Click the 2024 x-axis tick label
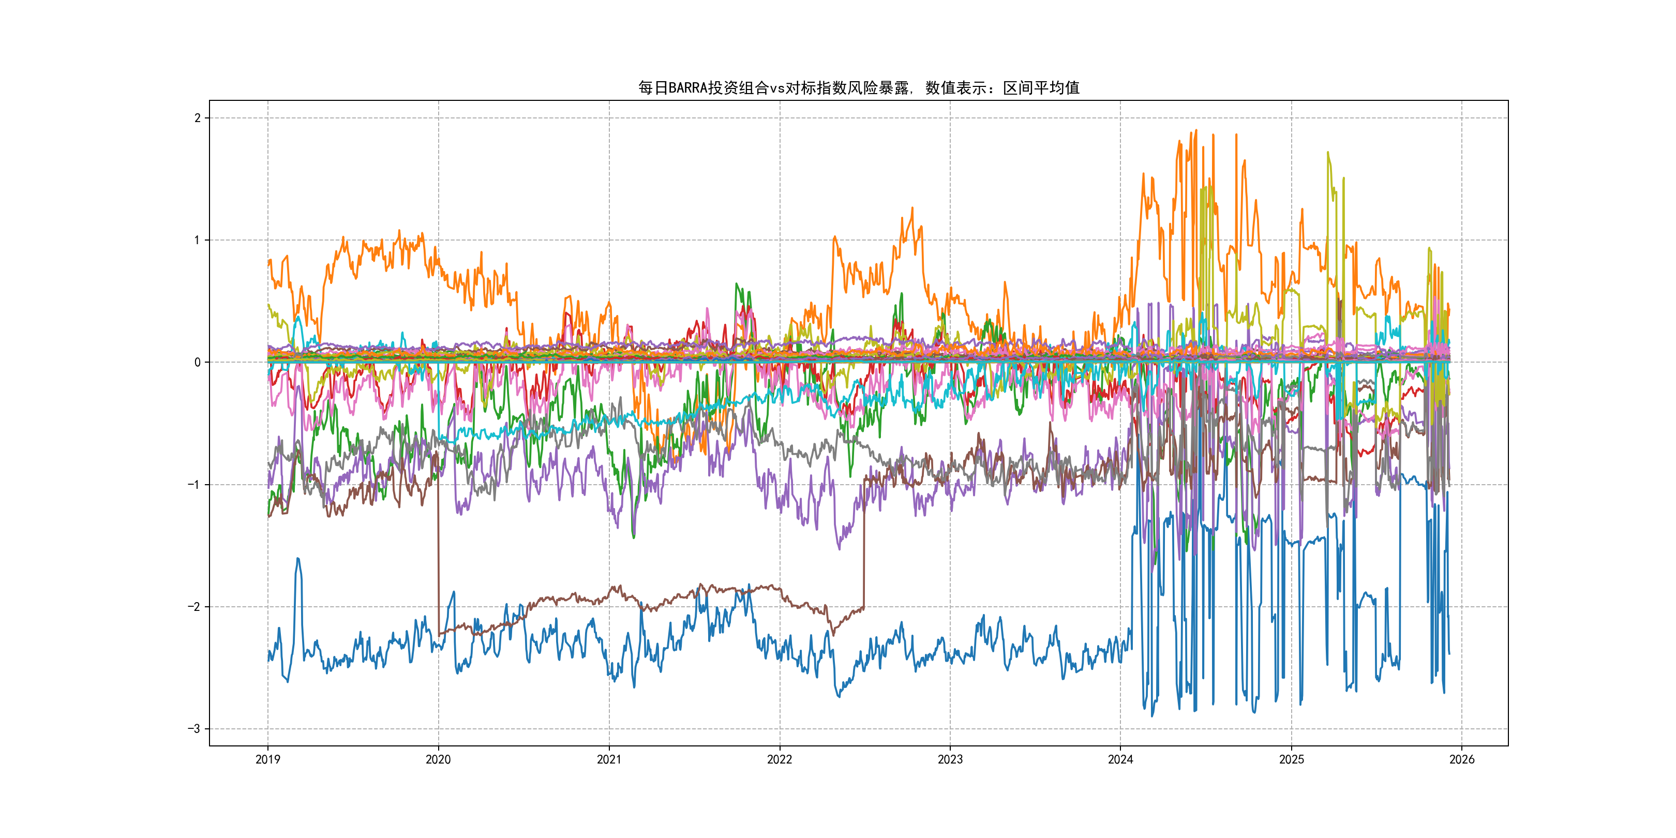 click(x=1120, y=759)
